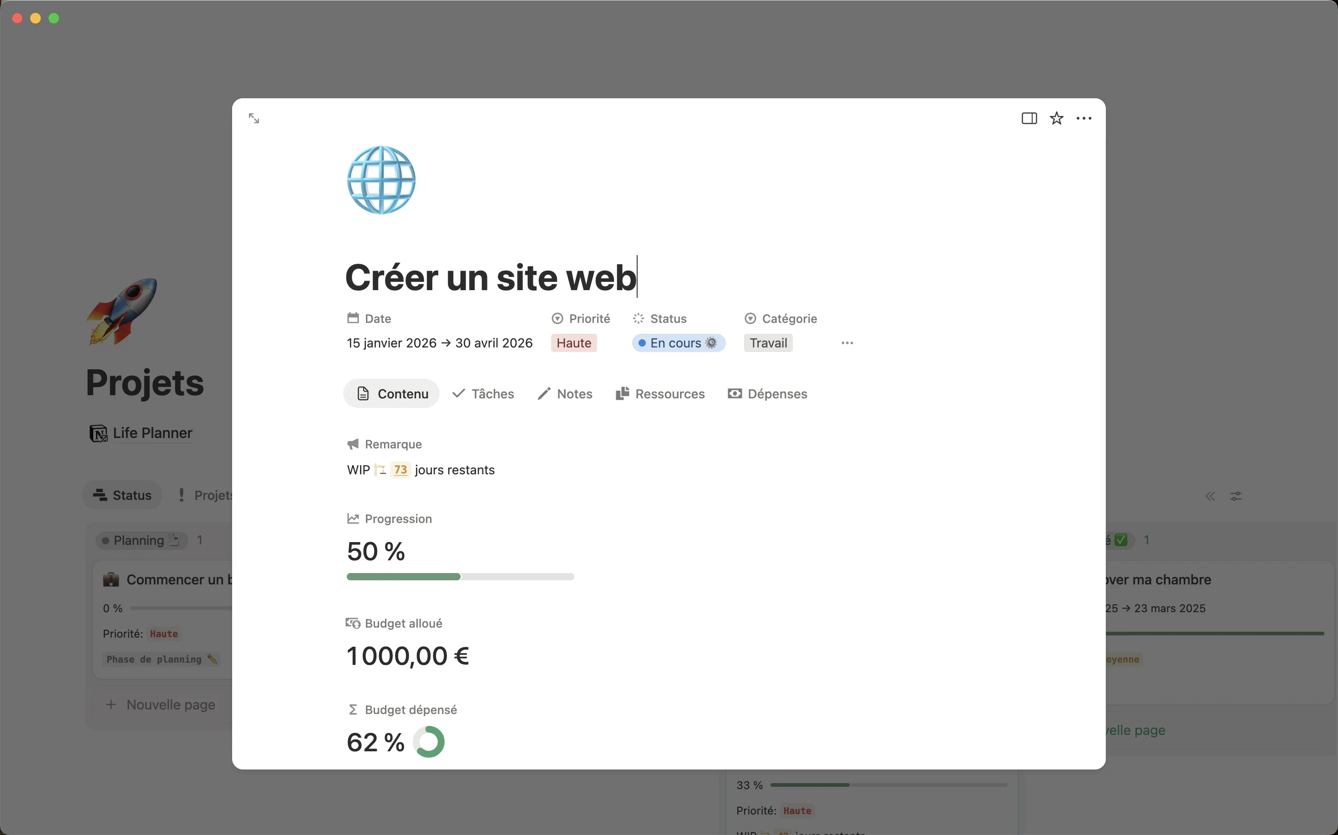
Task: Follow the Life Planner link
Action: click(152, 433)
